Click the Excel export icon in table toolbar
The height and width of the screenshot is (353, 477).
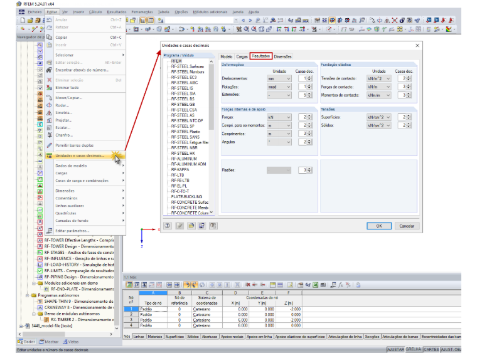point(316,285)
